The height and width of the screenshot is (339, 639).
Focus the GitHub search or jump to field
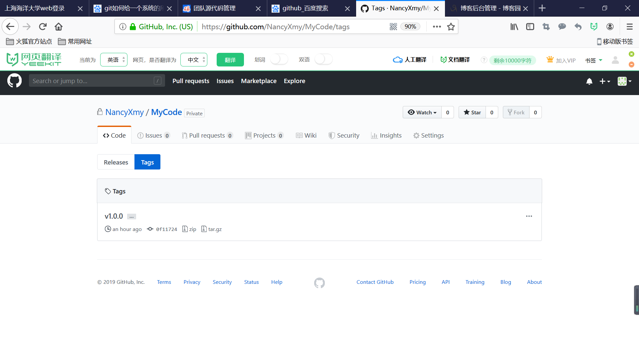click(x=97, y=81)
